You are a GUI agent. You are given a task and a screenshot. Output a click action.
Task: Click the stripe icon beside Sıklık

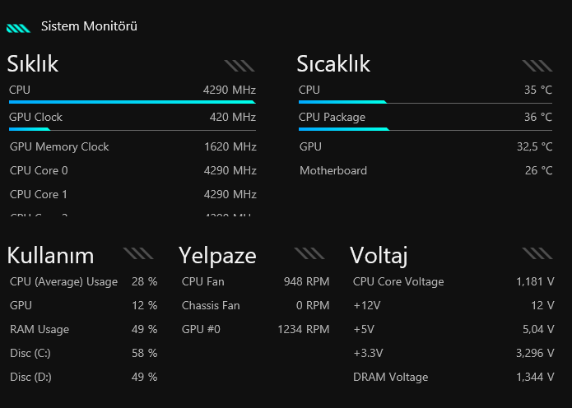(239, 65)
